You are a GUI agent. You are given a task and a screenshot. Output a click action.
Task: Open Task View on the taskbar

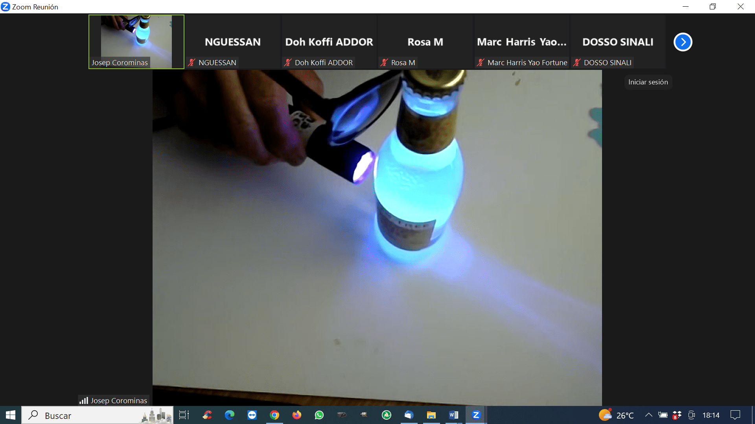184,415
